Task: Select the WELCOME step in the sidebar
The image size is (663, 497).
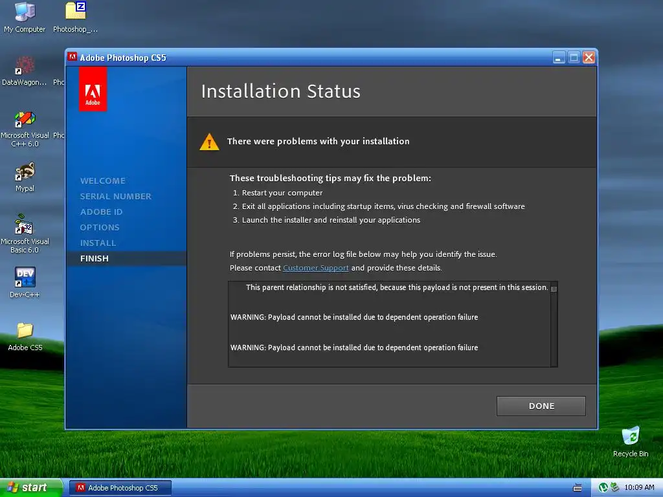Action: pos(103,181)
